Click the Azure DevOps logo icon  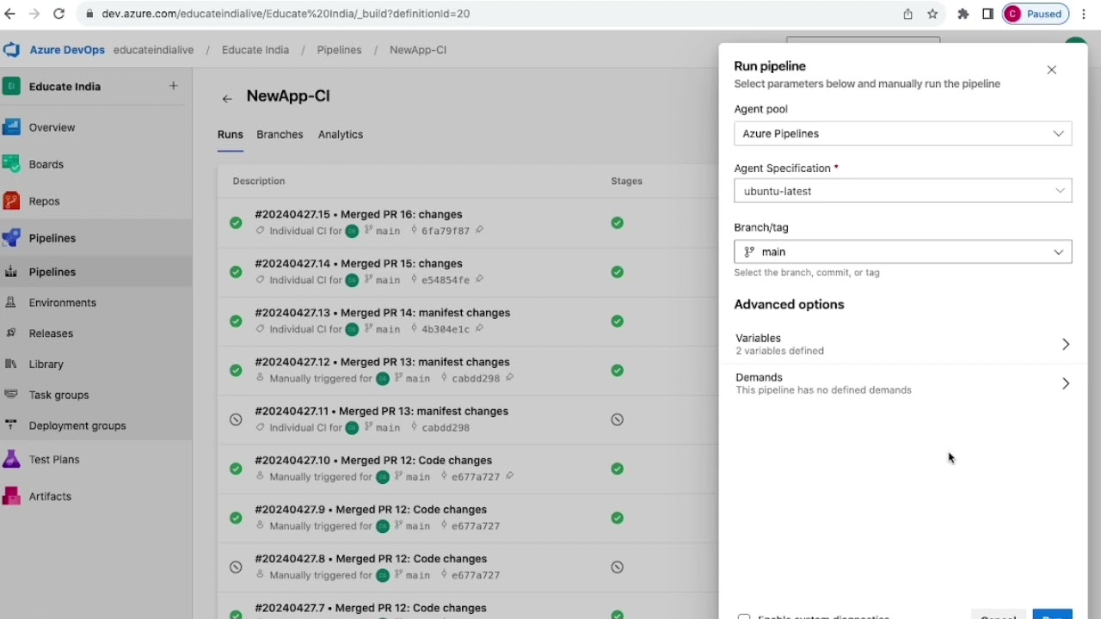click(11, 50)
